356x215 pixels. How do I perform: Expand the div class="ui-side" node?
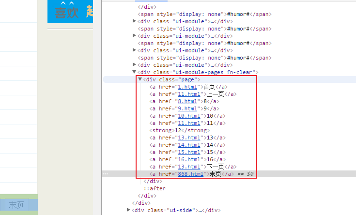128,210
